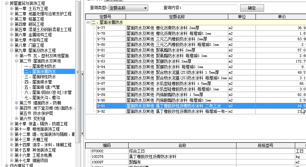Click the 编码 column header in material table

tap(107, 145)
